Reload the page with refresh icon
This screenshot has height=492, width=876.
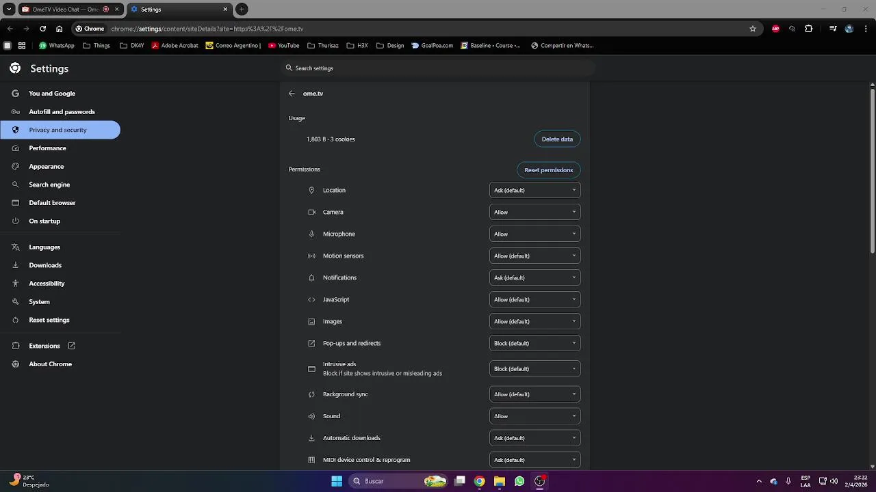[x=42, y=29]
